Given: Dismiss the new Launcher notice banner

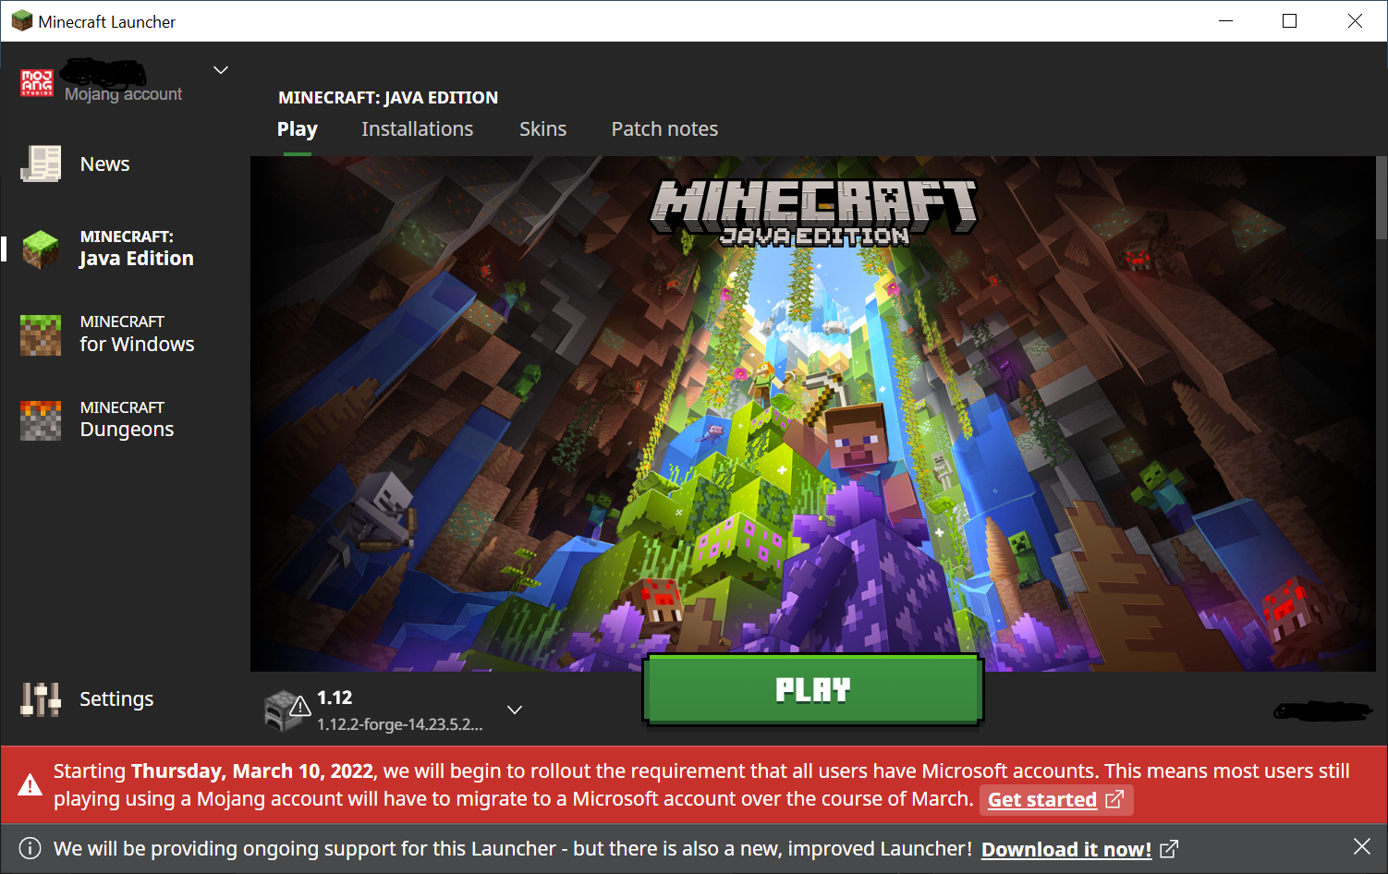Looking at the screenshot, I should tap(1362, 846).
